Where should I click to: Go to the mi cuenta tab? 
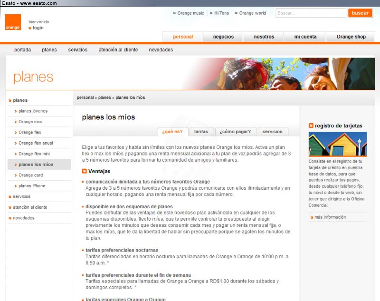(305, 37)
